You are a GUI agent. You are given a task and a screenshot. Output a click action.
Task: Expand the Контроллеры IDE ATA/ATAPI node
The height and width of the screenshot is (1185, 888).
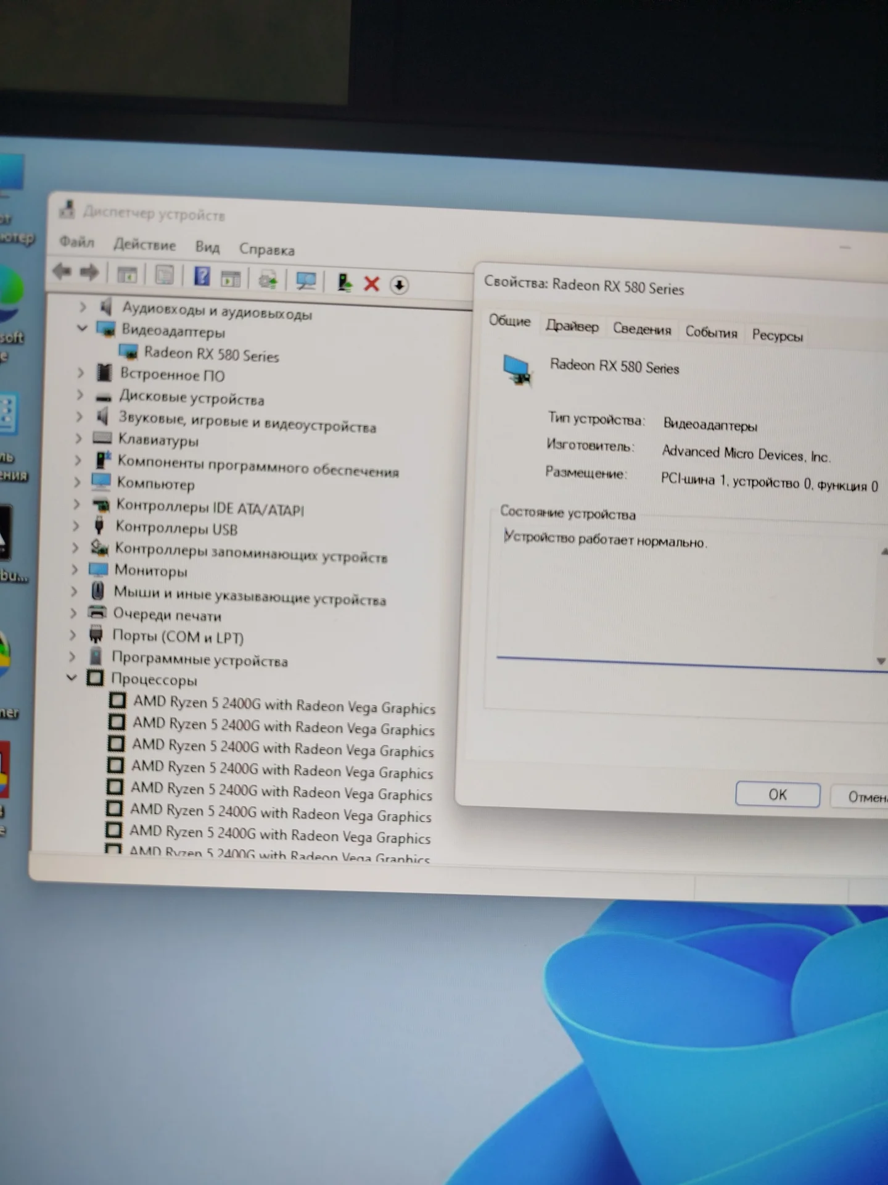click(x=76, y=504)
